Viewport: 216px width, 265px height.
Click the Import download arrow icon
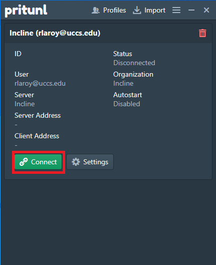tap(137, 10)
